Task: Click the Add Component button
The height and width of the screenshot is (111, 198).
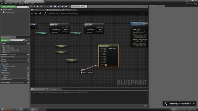Action: tap(8, 7)
